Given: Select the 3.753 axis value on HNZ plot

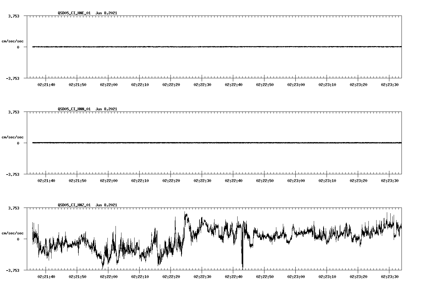Looking at the screenshot, I should [x=14, y=208].
